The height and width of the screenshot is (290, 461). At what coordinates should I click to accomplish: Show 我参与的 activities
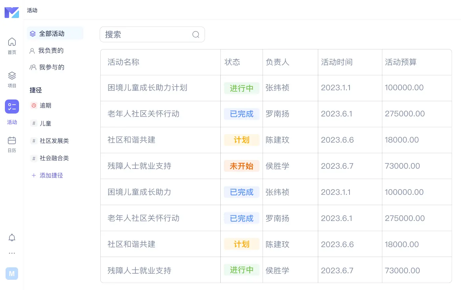(51, 67)
